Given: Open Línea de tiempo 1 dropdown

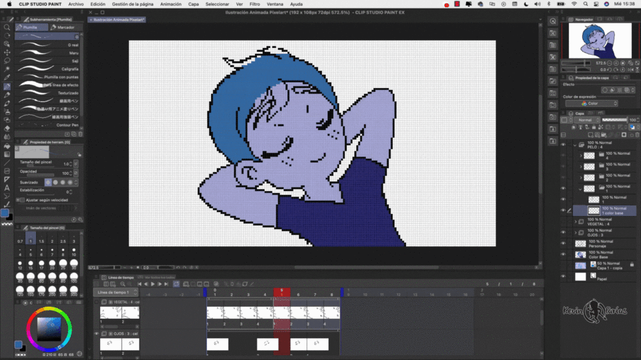Looking at the screenshot, I should (x=116, y=292).
